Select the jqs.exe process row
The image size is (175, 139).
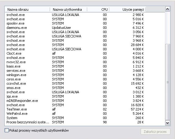pyautogui.click(x=85, y=96)
